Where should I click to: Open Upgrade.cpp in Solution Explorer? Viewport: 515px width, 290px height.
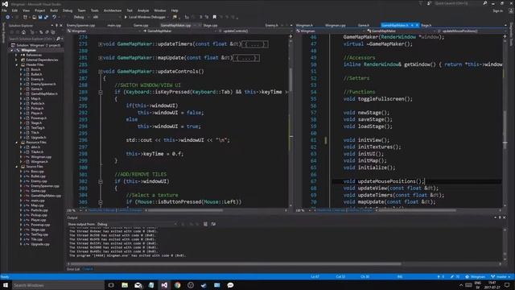coord(40,244)
